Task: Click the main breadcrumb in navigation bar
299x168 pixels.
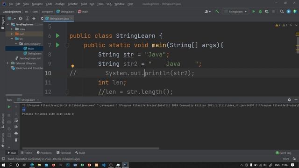Action: (x=83, y=12)
